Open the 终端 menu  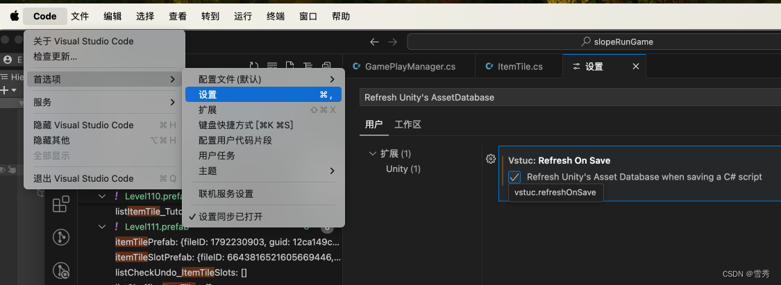[276, 17]
